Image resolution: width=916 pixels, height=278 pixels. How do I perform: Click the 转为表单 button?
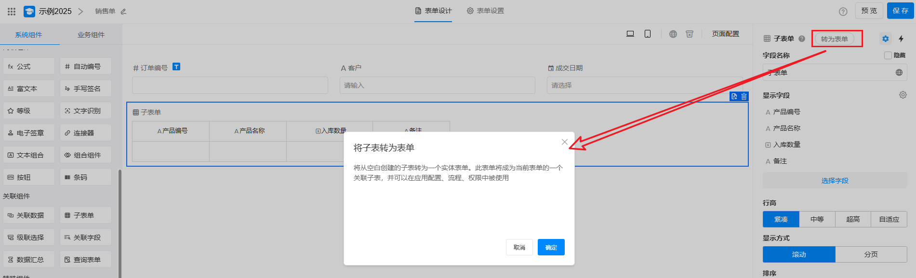pyautogui.click(x=834, y=39)
